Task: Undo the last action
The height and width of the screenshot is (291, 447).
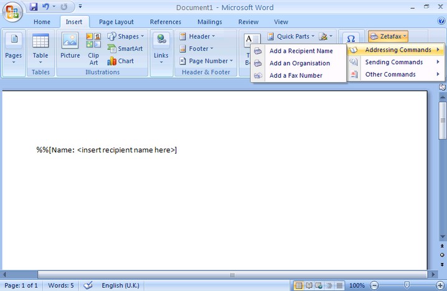Action: pos(45,7)
